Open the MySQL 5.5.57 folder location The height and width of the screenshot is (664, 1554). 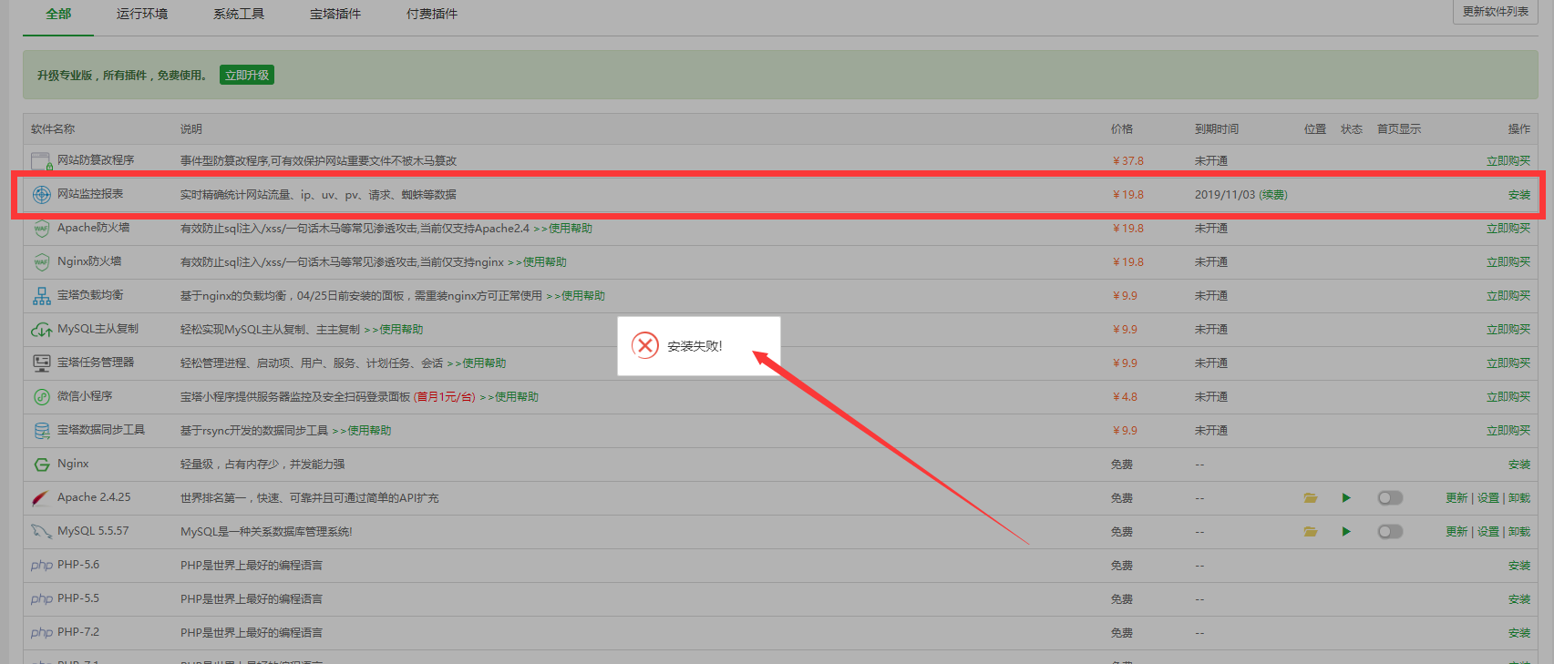coord(1311,532)
